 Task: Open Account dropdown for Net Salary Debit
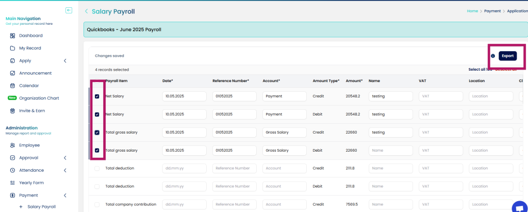(285, 115)
